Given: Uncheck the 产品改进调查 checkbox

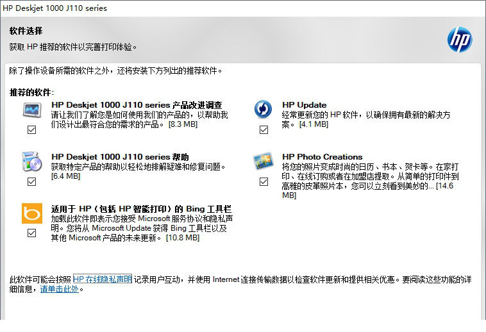Looking at the screenshot, I should (31, 129).
